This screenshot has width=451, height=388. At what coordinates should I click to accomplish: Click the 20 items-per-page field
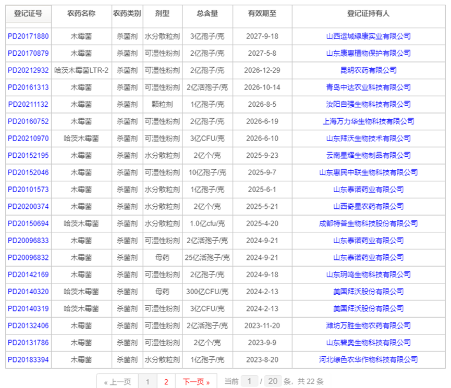pyautogui.click(x=273, y=381)
